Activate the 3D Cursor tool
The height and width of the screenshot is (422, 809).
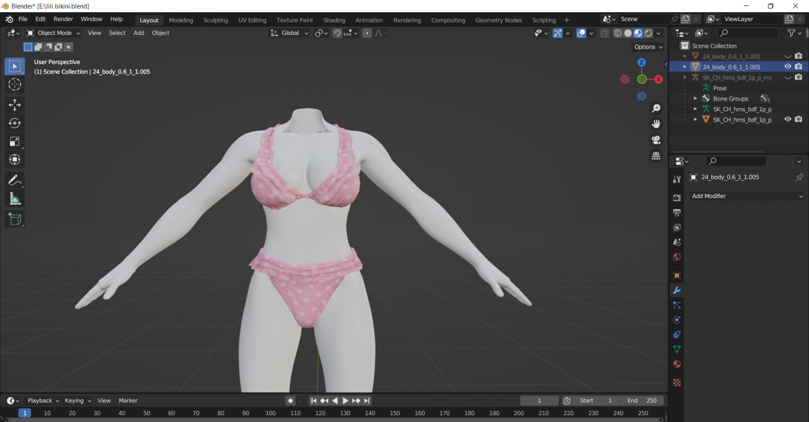tap(15, 84)
